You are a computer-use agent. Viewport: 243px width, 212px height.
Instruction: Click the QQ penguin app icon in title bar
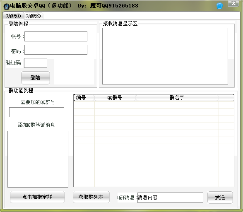click(x=7, y=7)
